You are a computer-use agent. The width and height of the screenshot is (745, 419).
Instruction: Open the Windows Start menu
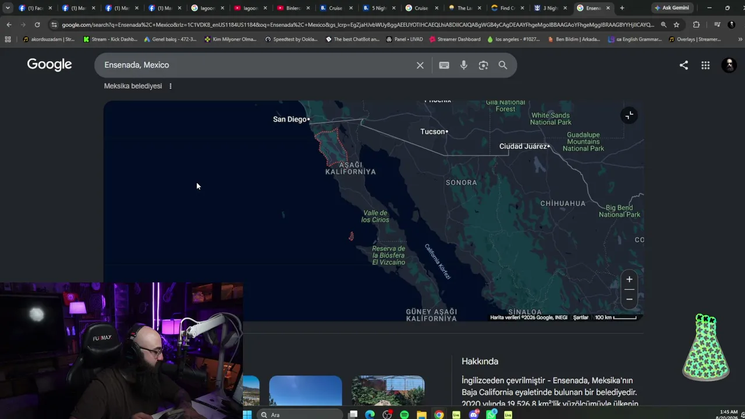pos(247,414)
